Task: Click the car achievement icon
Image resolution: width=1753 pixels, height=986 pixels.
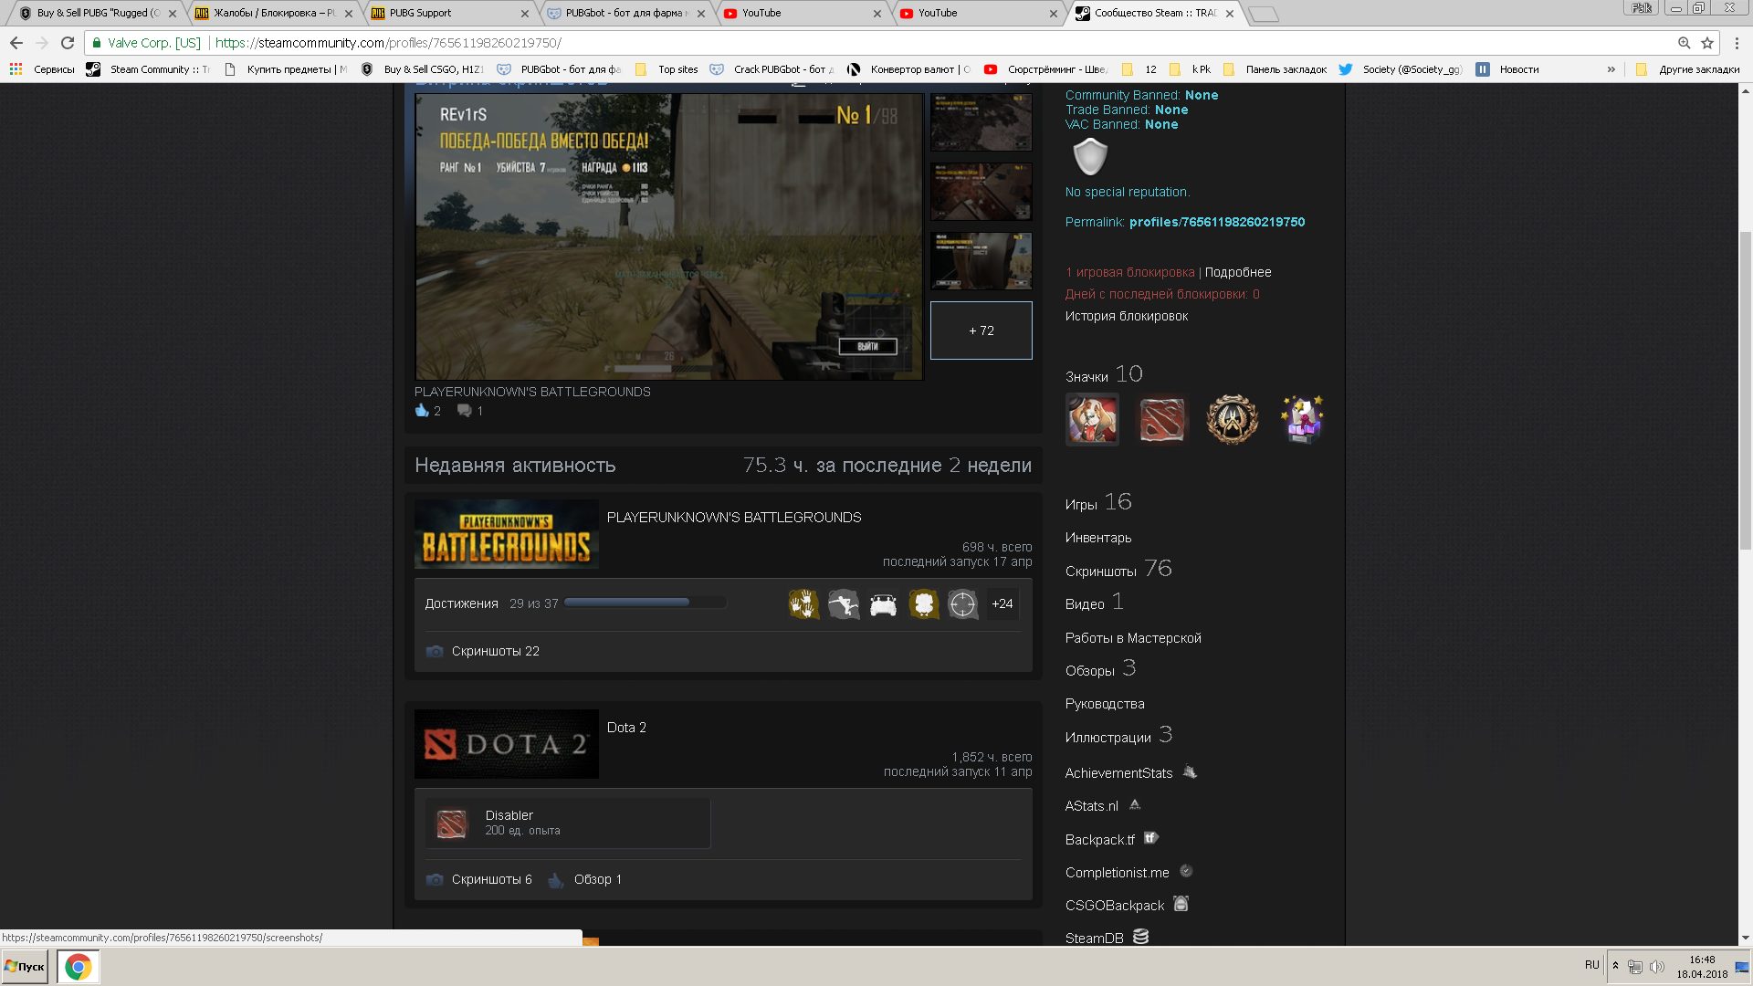Action: pyautogui.click(x=884, y=604)
